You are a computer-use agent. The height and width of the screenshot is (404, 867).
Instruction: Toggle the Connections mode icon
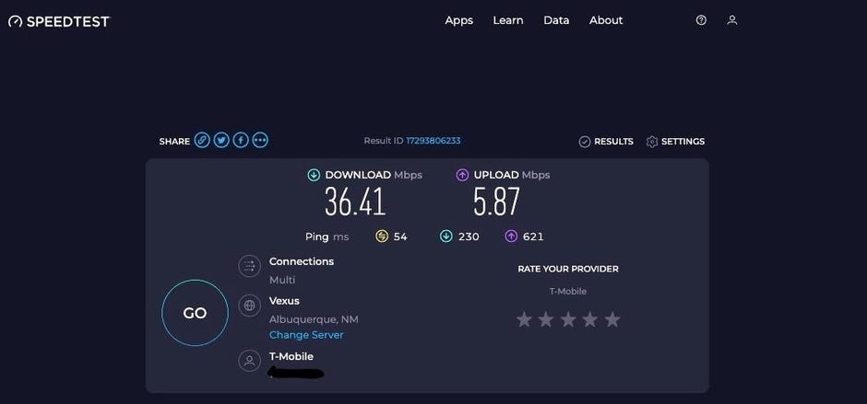click(x=249, y=266)
